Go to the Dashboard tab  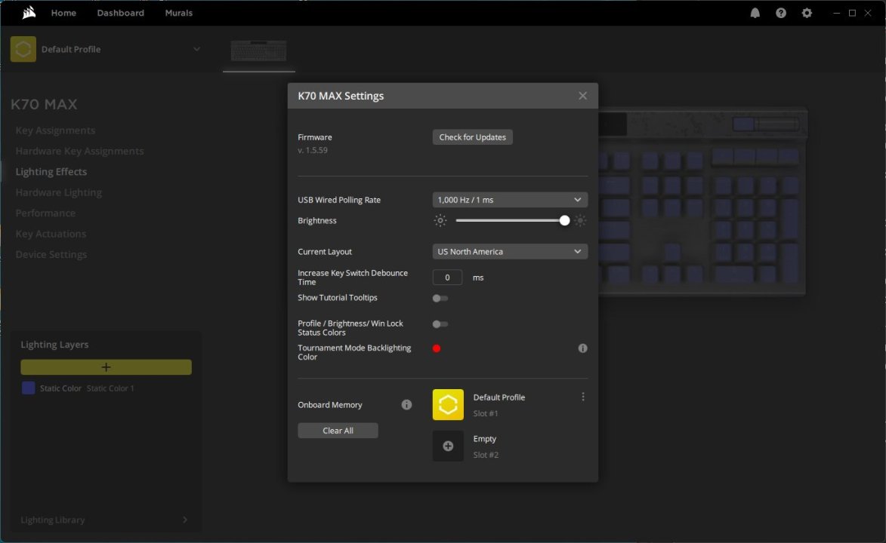pos(120,13)
